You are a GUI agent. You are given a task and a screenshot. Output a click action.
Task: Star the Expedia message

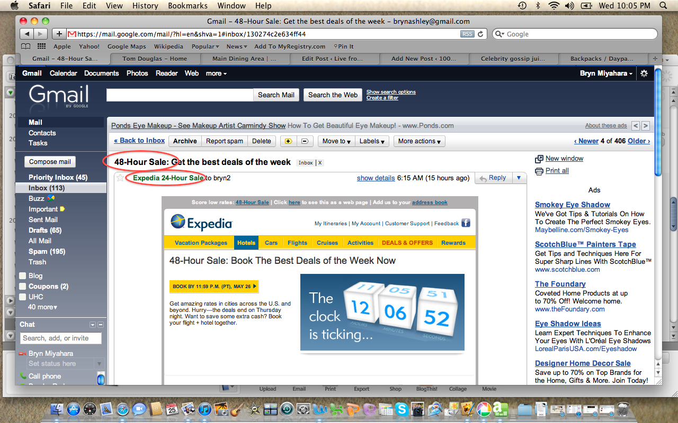[120, 178]
